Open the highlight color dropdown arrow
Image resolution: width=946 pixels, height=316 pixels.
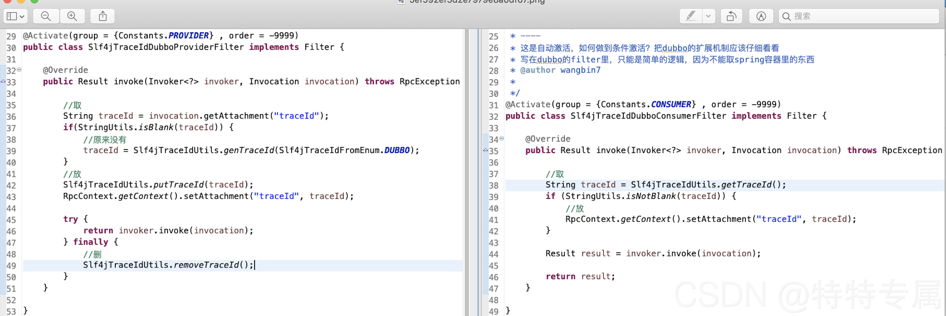pos(708,16)
